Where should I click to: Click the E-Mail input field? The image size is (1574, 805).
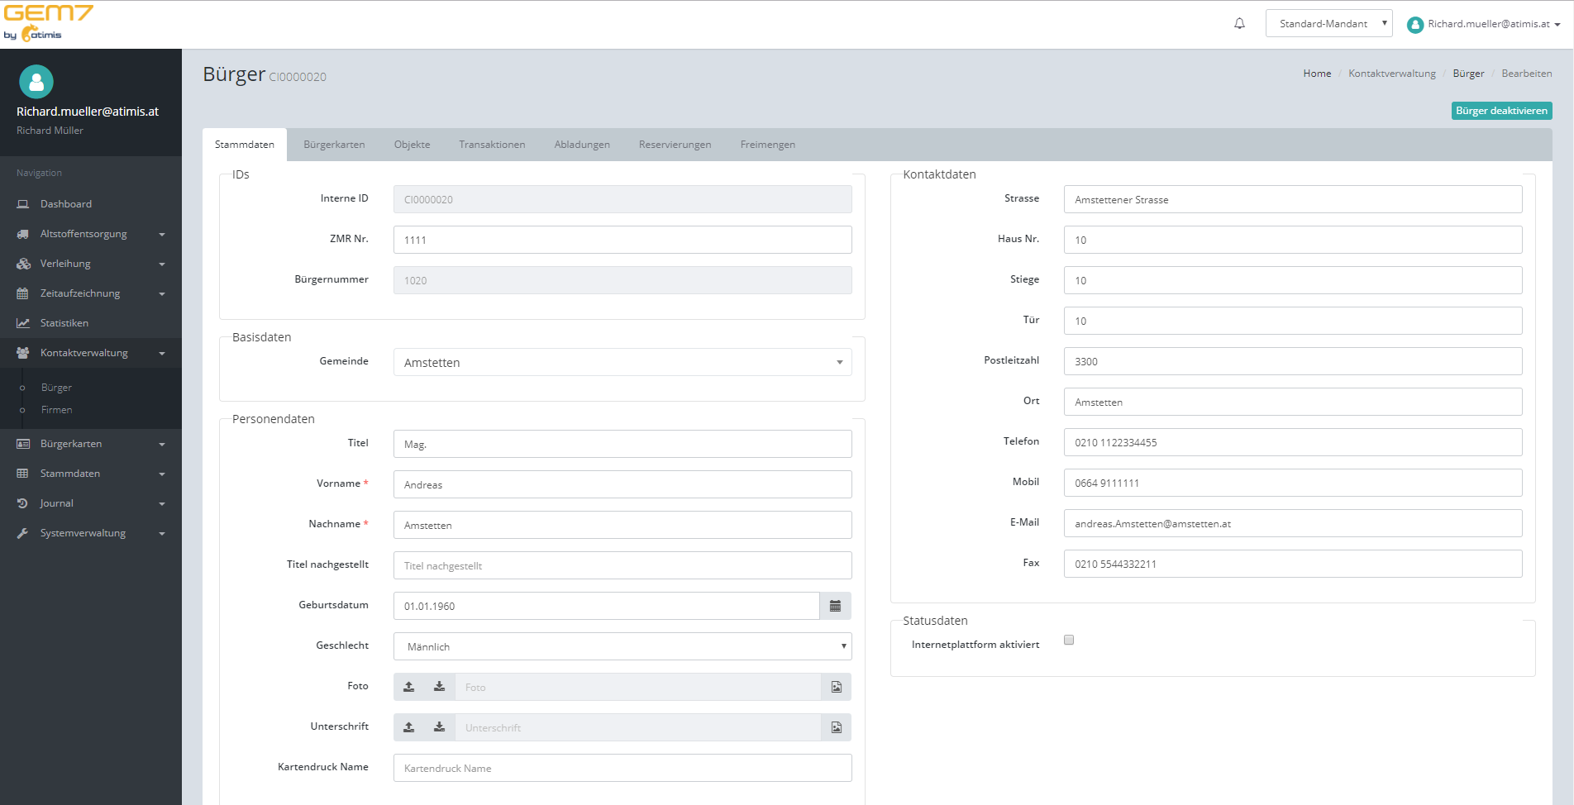1293,523
